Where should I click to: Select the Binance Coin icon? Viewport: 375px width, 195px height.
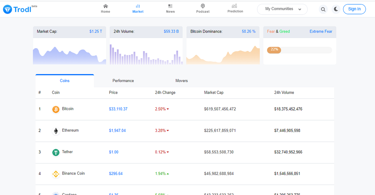tap(56, 174)
